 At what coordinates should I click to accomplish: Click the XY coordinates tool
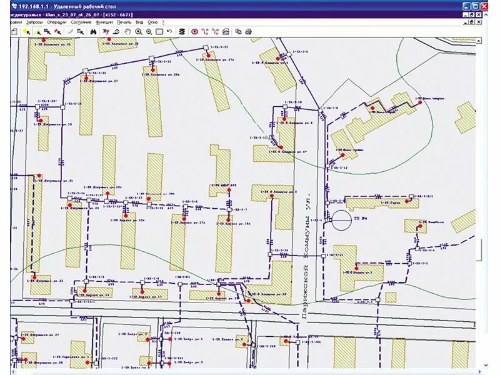(106, 31)
